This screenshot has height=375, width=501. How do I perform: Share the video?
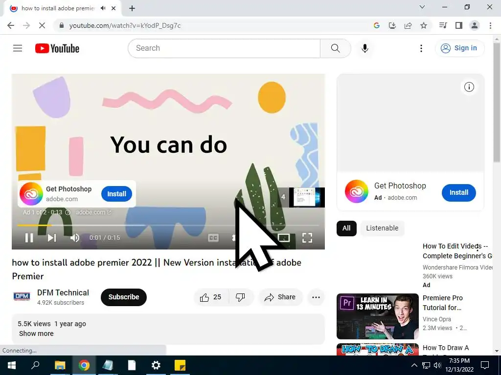click(x=280, y=297)
